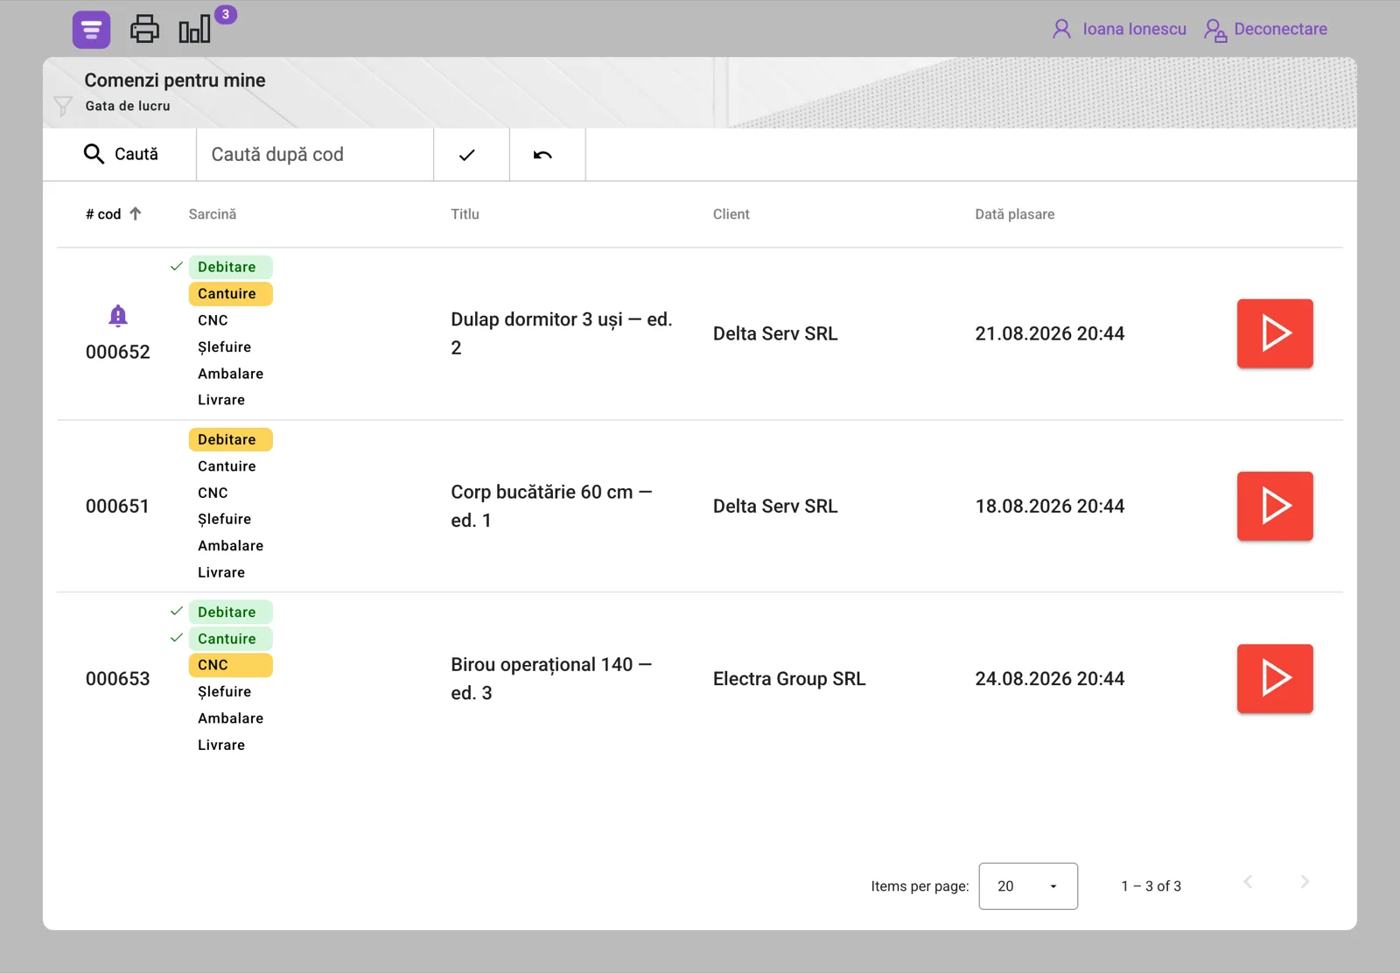Start order 000652 with red play button
Image resolution: width=1400 pixels, height=973 pixels.
(1275, 333)
